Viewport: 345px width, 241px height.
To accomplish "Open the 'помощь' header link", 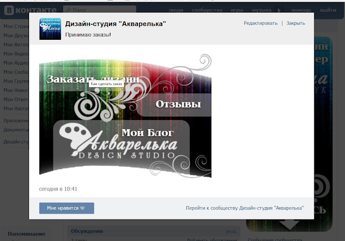I will (x=301, y=10).
